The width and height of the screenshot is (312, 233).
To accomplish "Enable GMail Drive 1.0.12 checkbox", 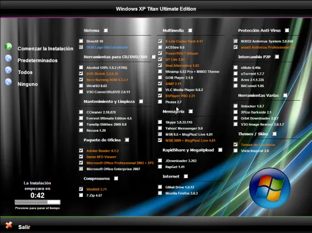I will coord(160,187).
